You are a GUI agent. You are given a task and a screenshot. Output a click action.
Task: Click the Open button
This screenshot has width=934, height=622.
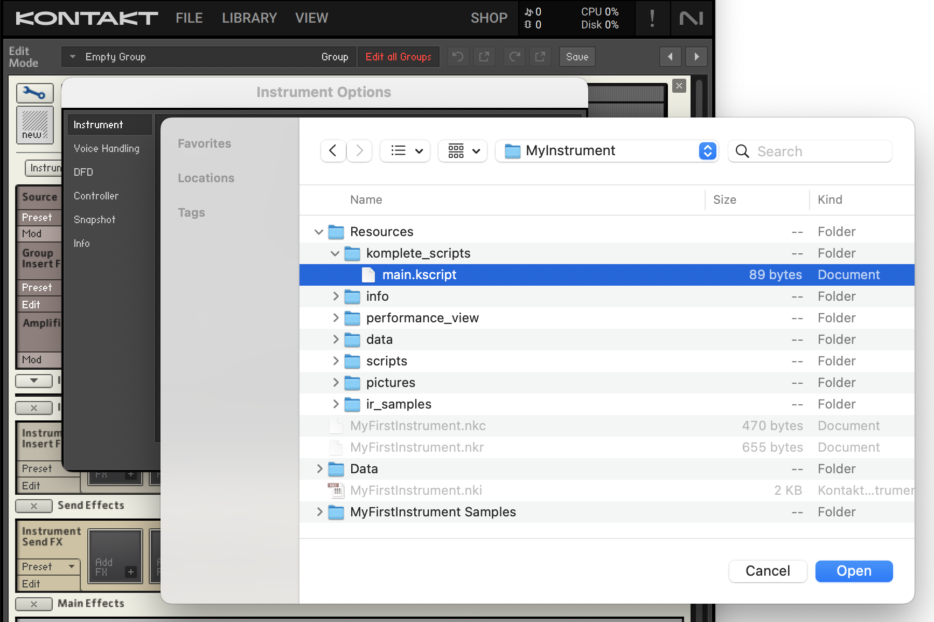pos(854,571)
